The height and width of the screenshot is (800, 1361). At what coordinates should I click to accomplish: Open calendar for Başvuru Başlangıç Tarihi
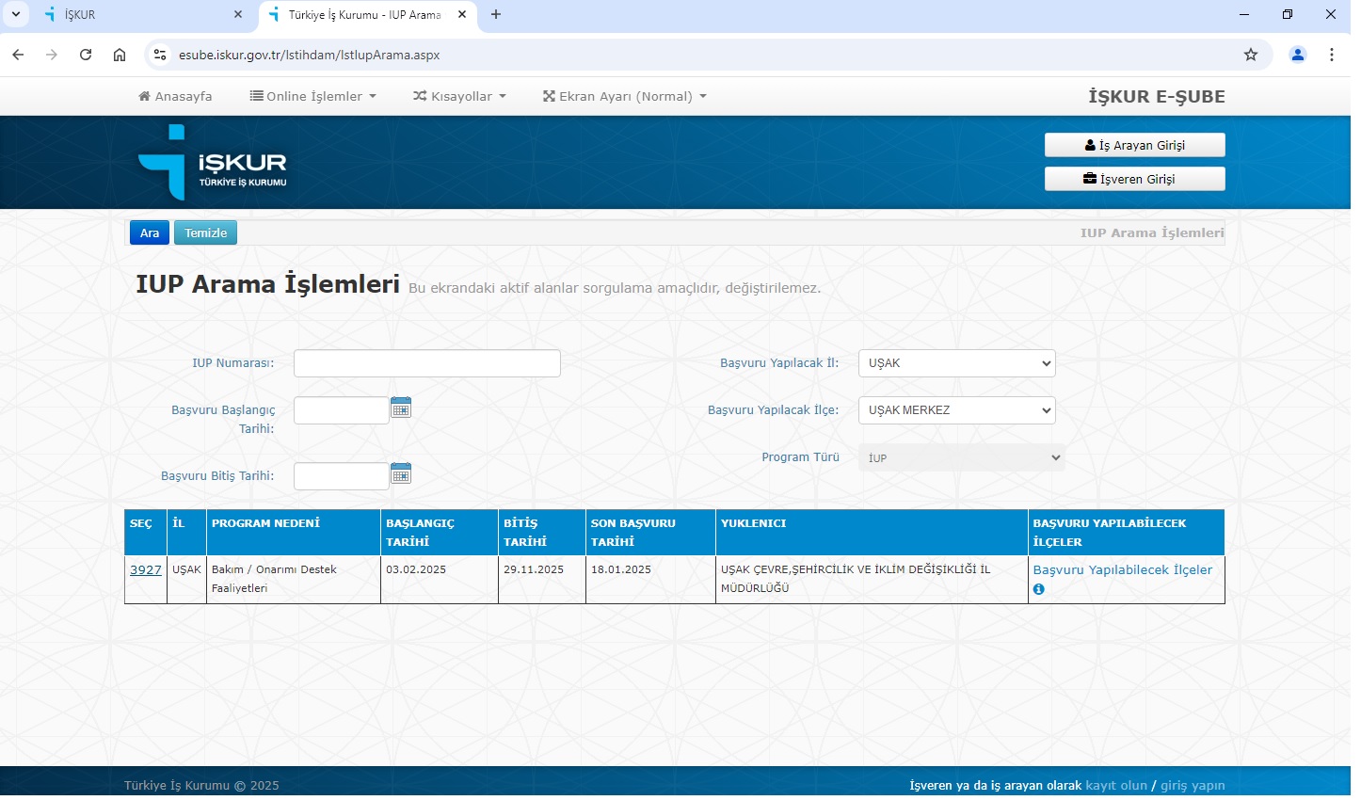tap(401, 408)
